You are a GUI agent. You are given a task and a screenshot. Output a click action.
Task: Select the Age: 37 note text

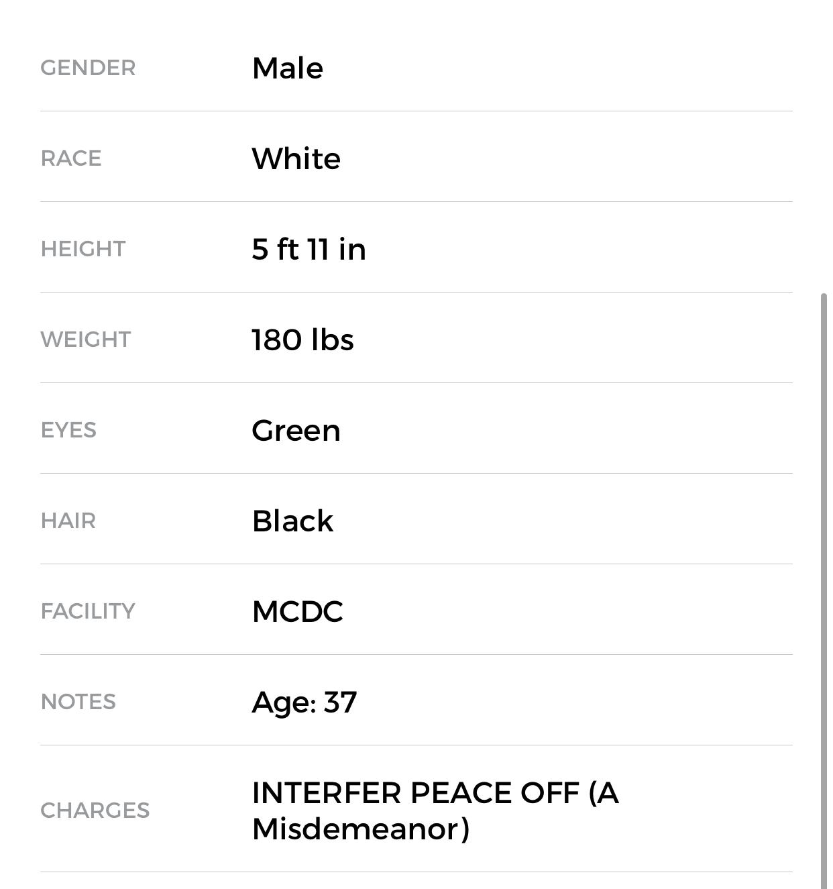tap(304, 702)
